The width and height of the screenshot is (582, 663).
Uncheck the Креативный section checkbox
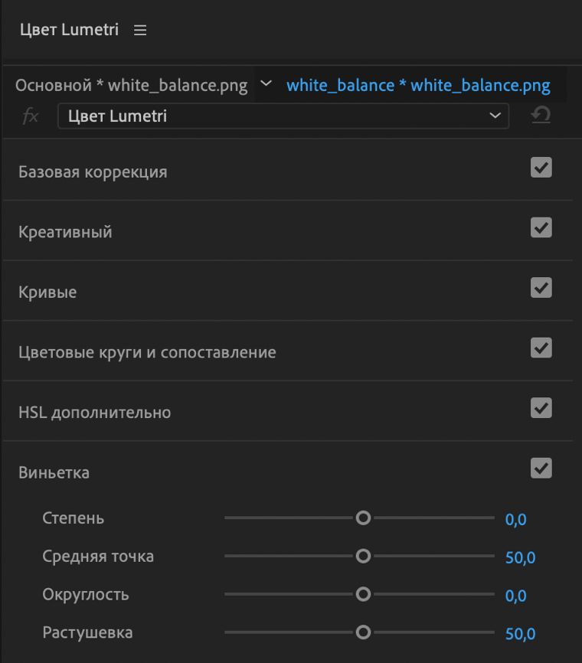click(541, 227)
